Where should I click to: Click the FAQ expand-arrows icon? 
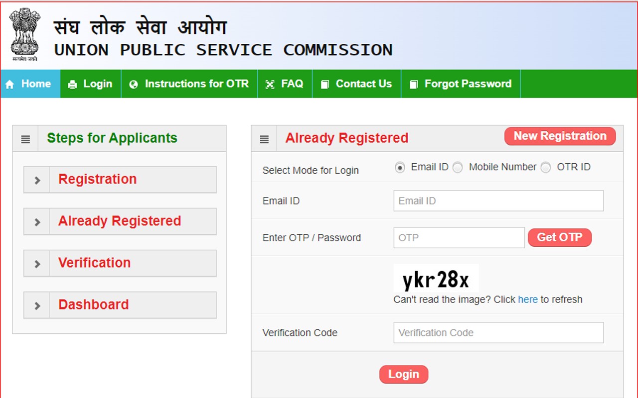270,85
